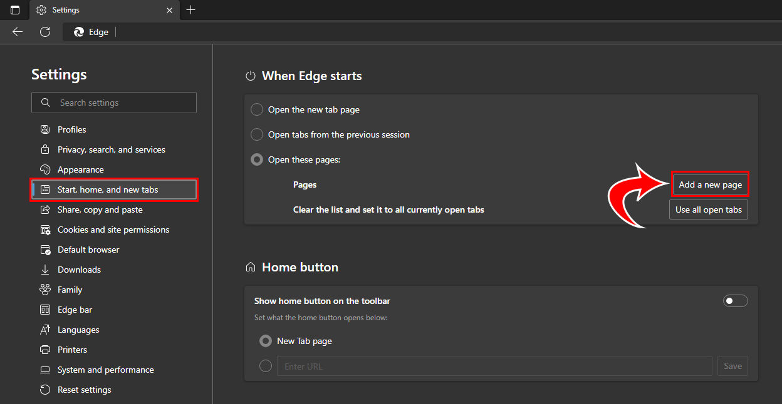Click the Add a new page button
The width and height of the screenshot is (782, 404).
pos(710,184)
